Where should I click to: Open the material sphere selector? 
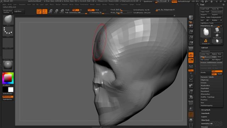(8, 65)
